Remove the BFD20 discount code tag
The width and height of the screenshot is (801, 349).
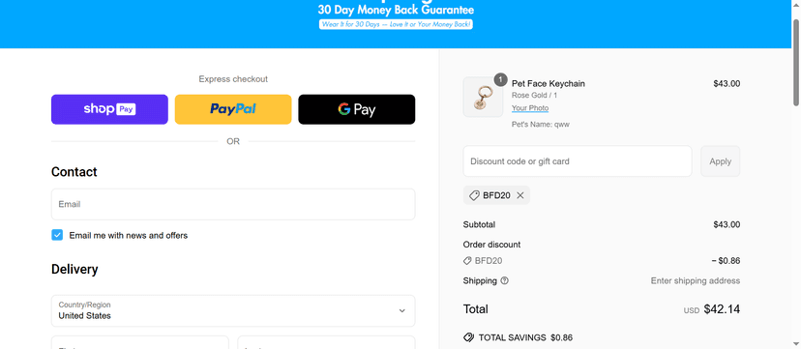tap(520, 195)
